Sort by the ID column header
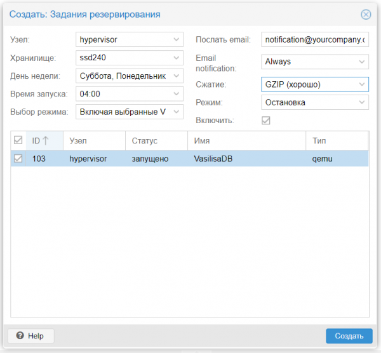 pos(41,140)
